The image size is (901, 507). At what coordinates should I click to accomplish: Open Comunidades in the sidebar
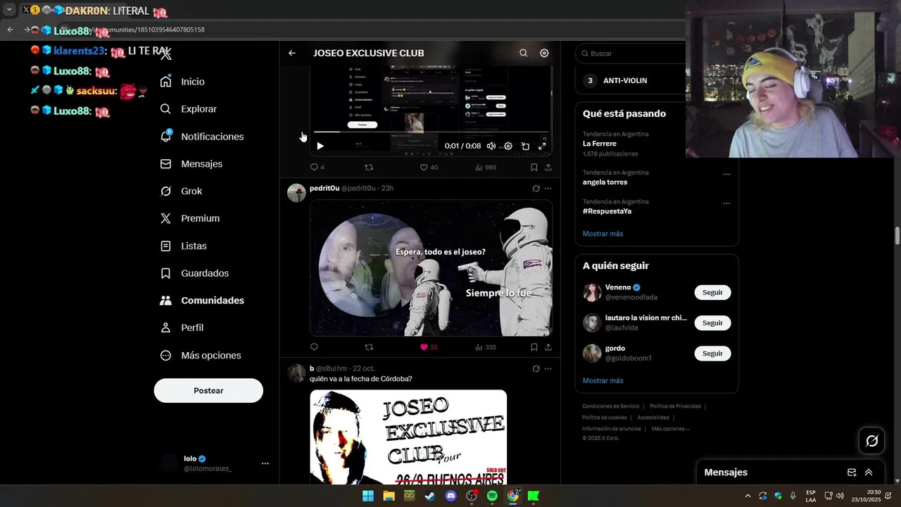pos(202,300)
